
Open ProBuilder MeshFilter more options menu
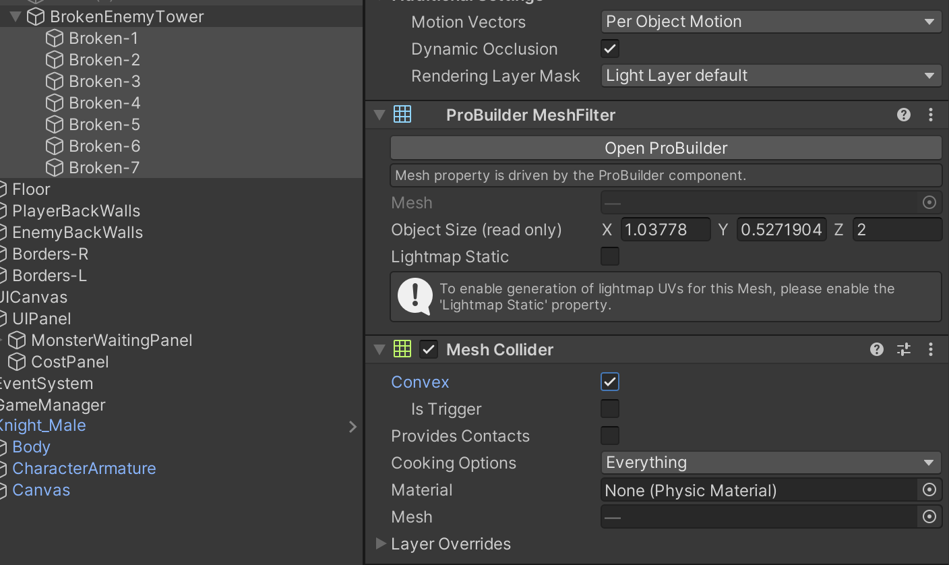pyautogui.click(x=931, y=115)
